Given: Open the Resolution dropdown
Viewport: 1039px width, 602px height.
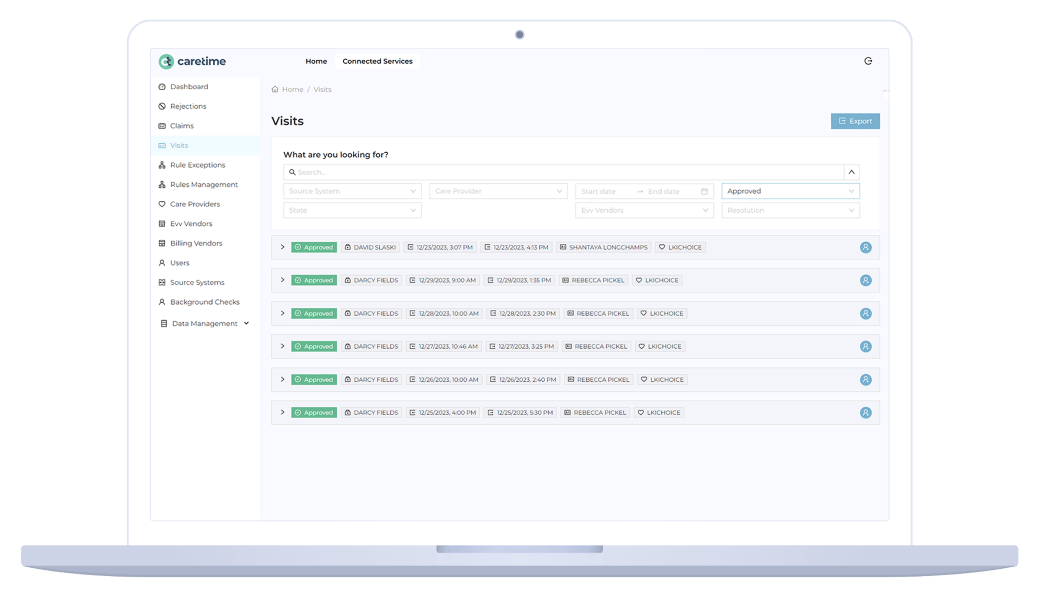Looking at the screenshot, I should (790, 210).
